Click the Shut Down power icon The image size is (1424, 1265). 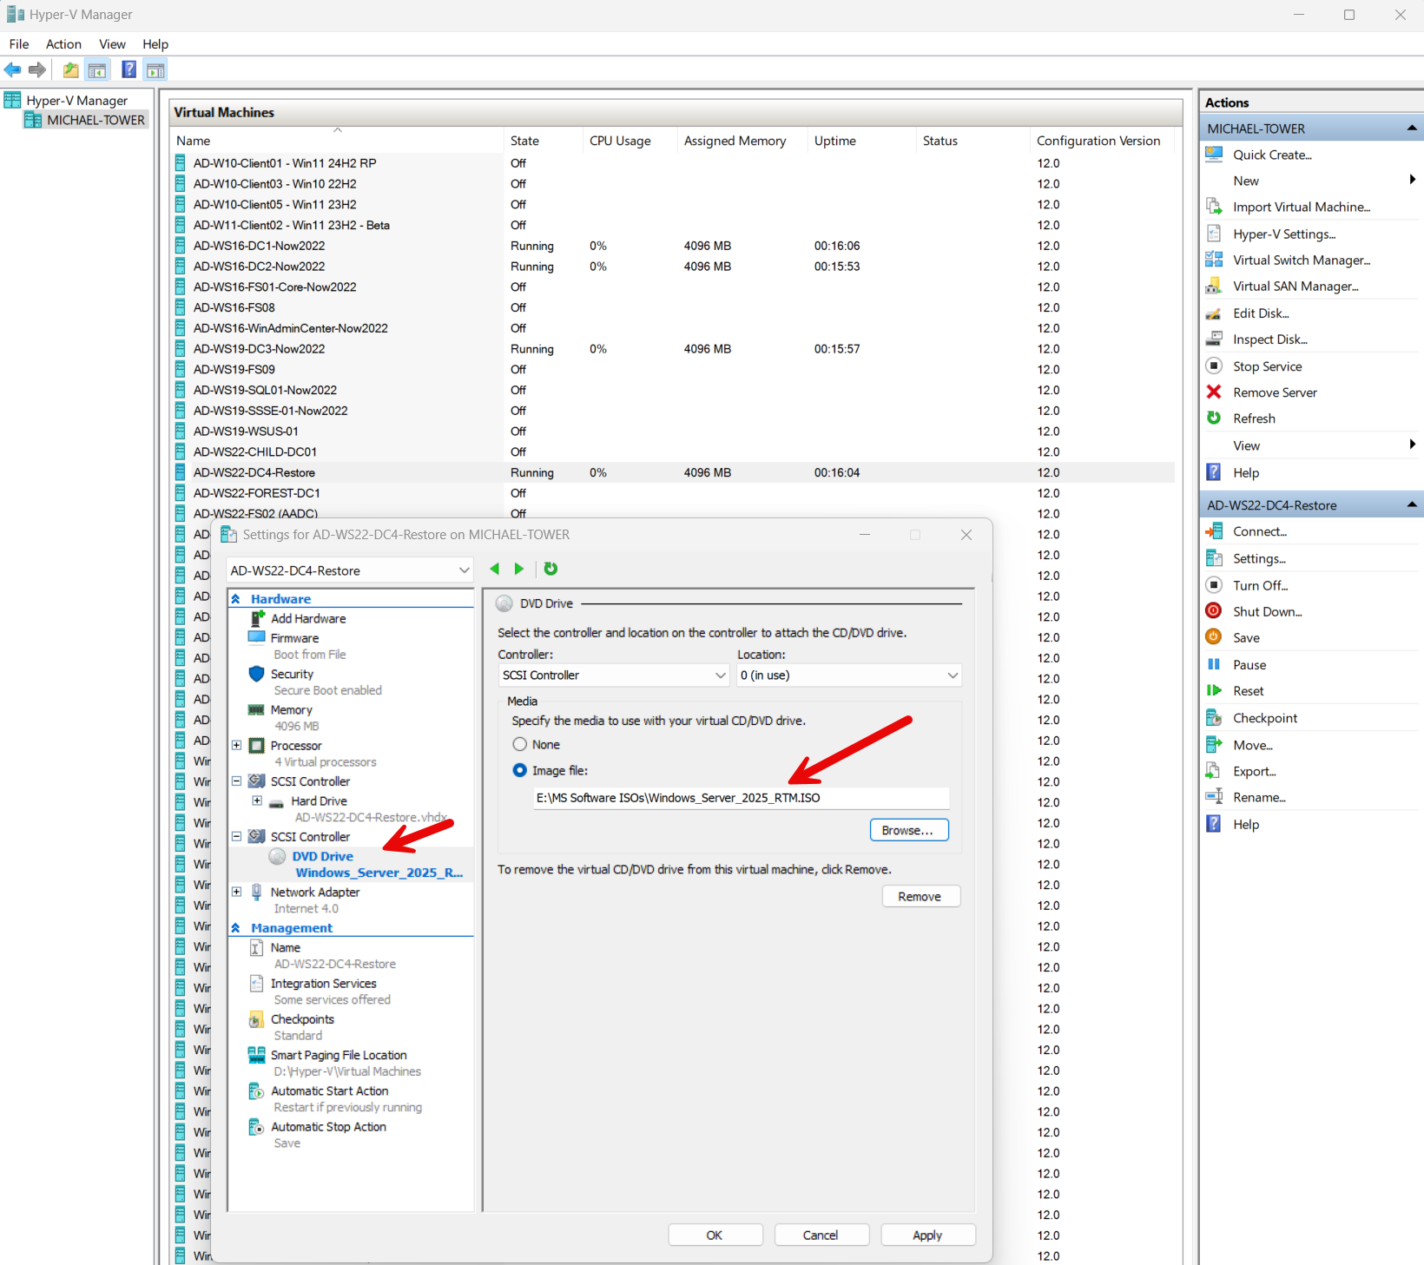click(x=1214, y=611)
